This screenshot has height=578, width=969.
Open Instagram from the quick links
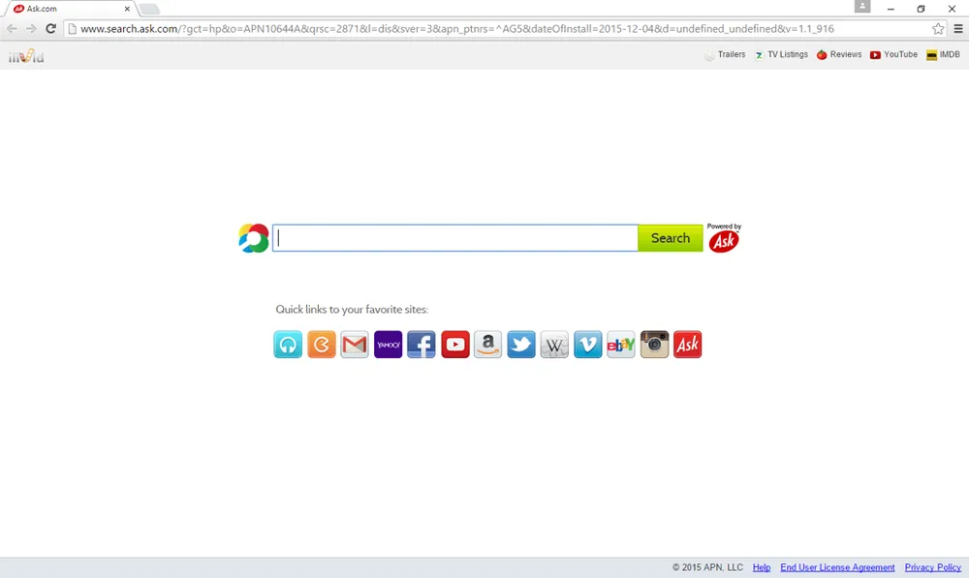pyautogui.click(x=655, y=345)
